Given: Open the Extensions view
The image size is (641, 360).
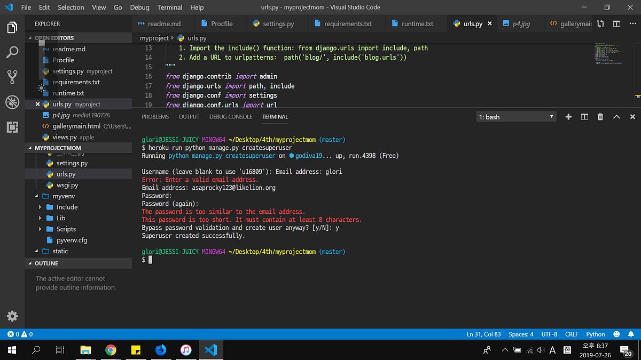Looking at the screenshot, I should [x=12, y=127].
